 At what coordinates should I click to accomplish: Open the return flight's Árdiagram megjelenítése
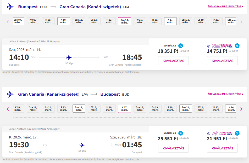[x=225, y=94]
